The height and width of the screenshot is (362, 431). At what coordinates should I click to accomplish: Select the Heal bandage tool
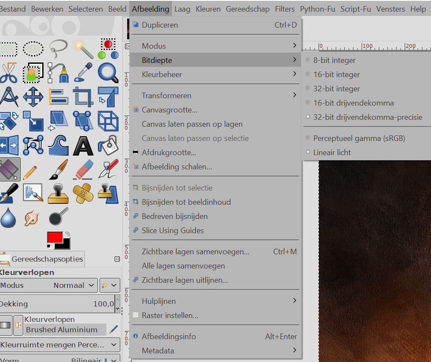[x=83, y=193]
